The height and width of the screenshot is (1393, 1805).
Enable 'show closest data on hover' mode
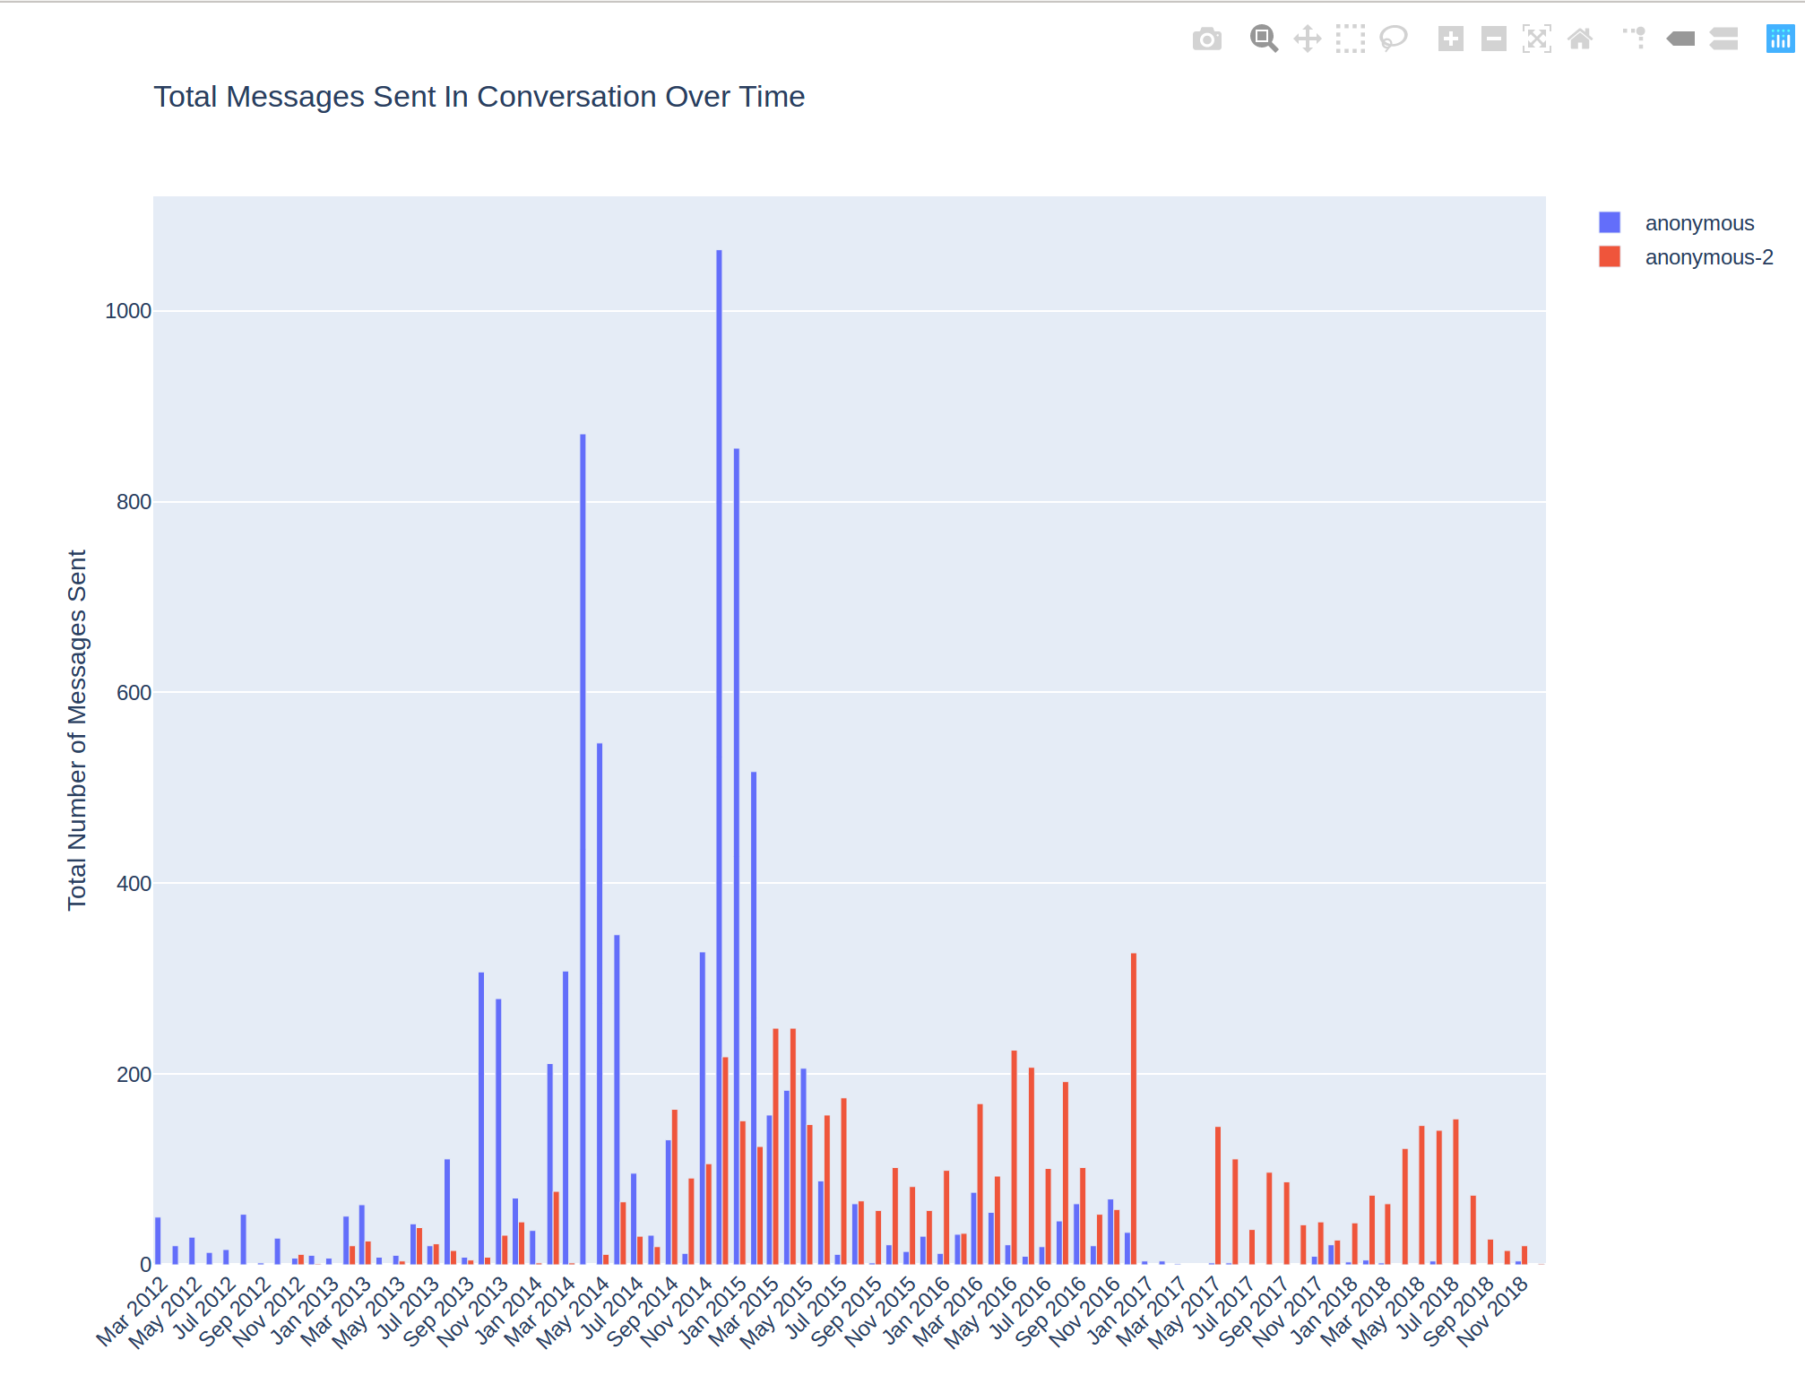tap(1681, 39)
